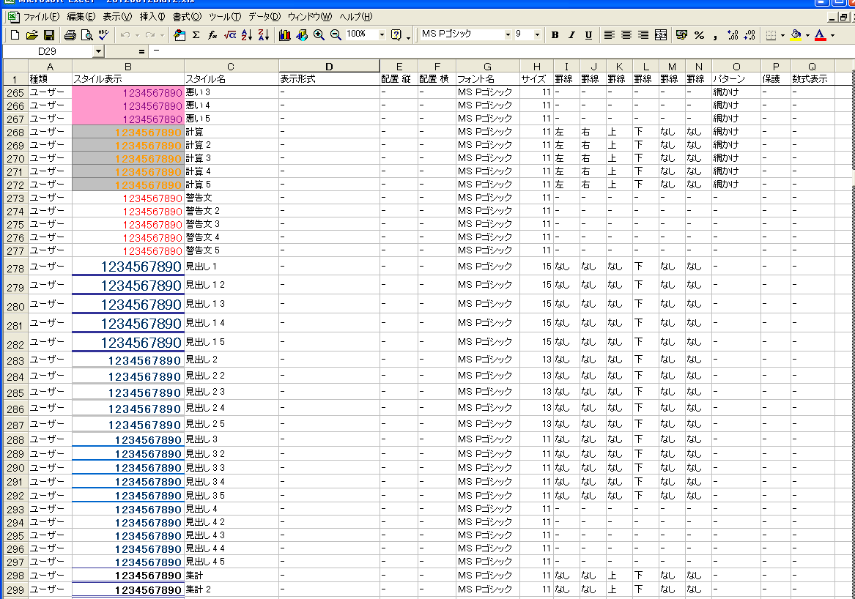Click the 集計 2 style name cell
The height and width of the screenshot is (599, 855).
[x=232, y=589]
